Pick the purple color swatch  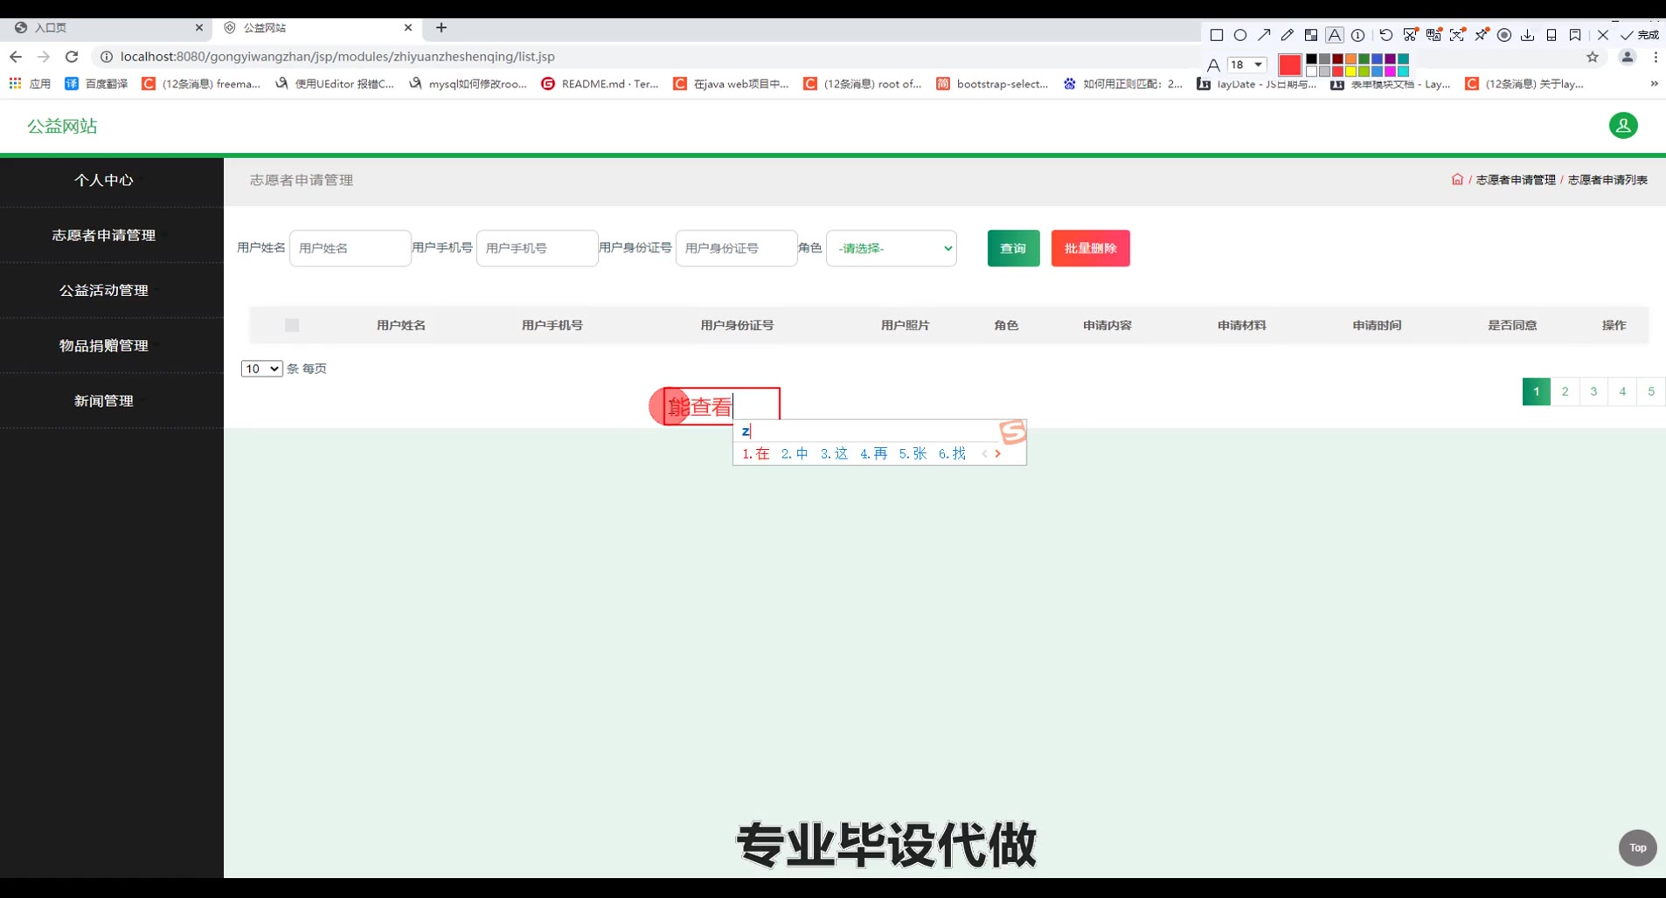[x=1390, y=59]
